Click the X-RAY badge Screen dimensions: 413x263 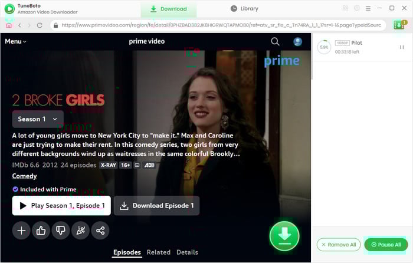[x=108, y=165]
